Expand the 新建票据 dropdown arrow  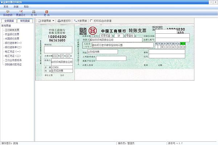[53, 21]
